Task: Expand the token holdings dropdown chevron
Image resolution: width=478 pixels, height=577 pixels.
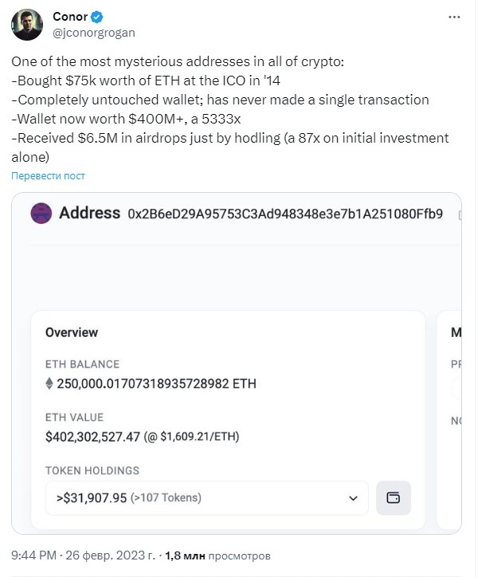Action: click(353, 498)
